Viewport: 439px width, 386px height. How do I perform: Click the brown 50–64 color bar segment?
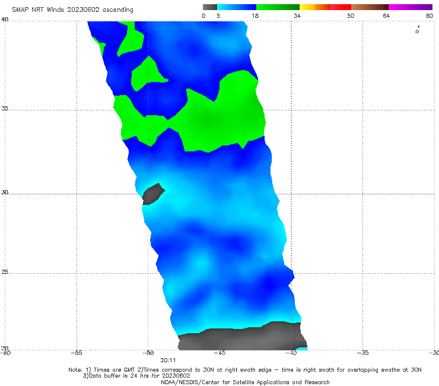click(x=370, y=7)
